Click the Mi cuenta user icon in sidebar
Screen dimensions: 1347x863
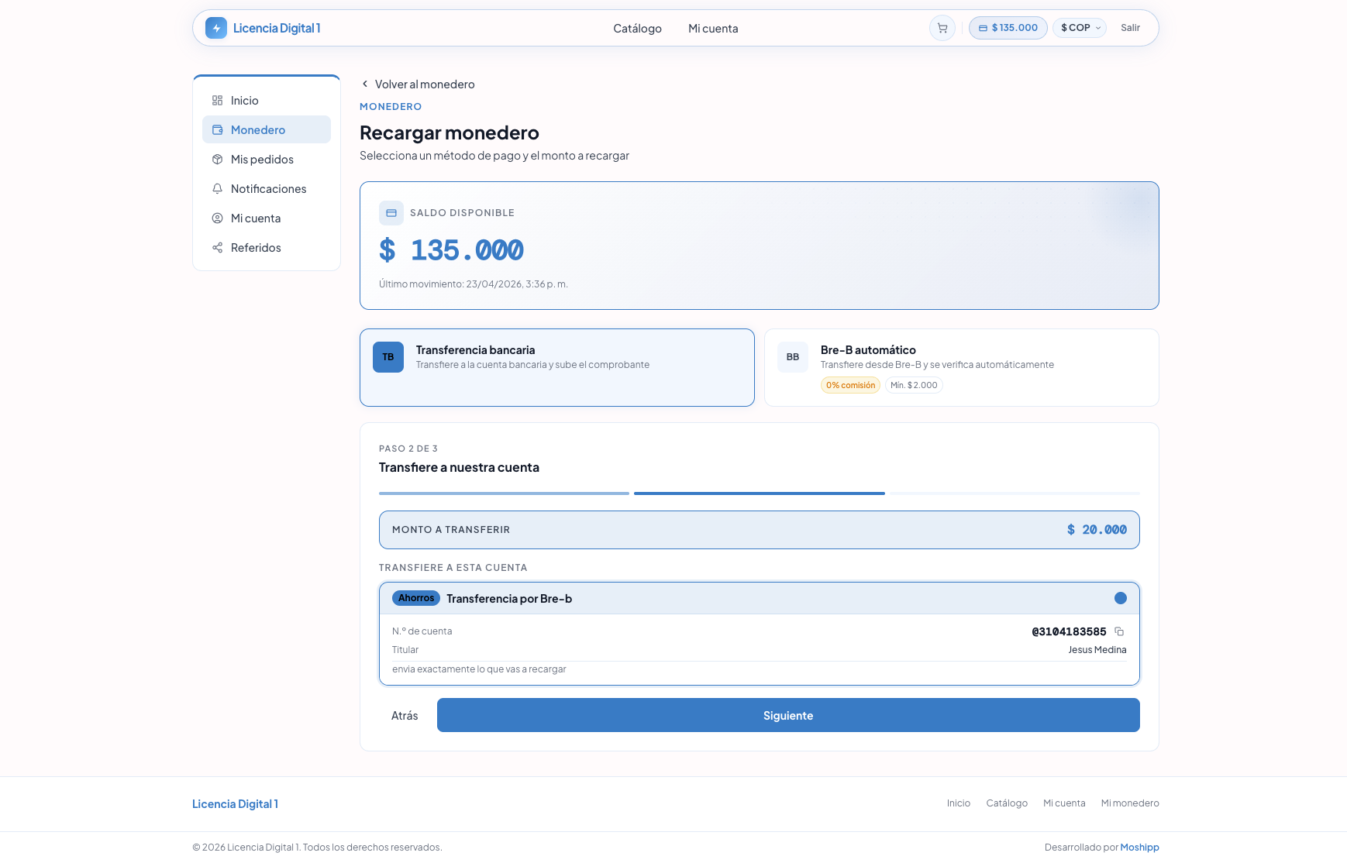[x=217, y=218]
